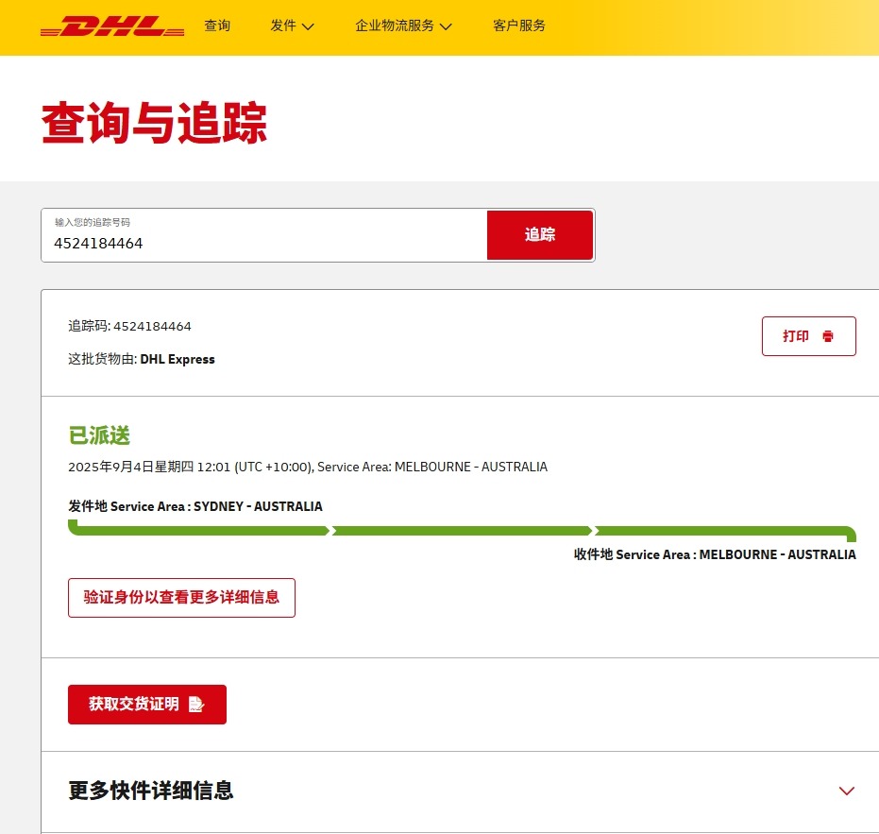Click the 更多快件详细信息 heading
Image resolution: width=879 pixels, height=834 pixels.
pos(151,791)
